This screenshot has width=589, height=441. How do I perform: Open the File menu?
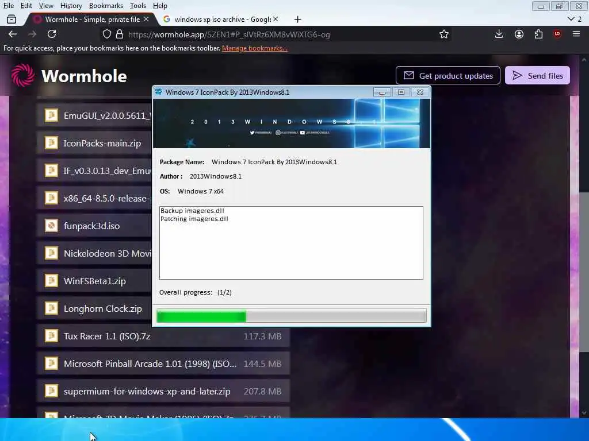8,6
